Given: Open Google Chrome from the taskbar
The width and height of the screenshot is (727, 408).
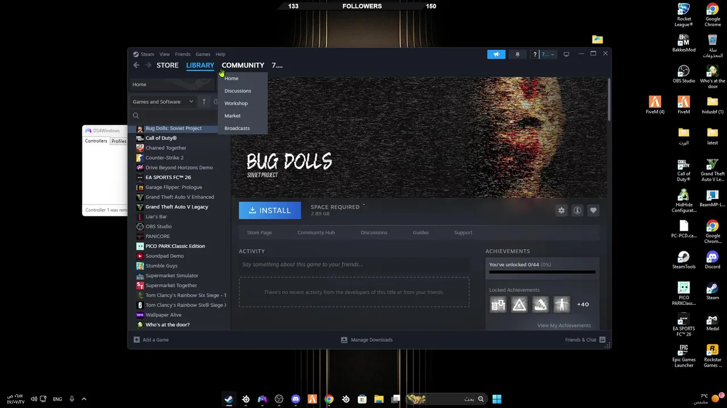Looking at the screenshot, I should pyautogui.click(x=329, y=399).
